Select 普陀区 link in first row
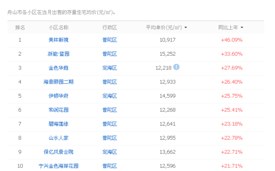This screenshot has height=171, width=275. [x=110, y=40]
